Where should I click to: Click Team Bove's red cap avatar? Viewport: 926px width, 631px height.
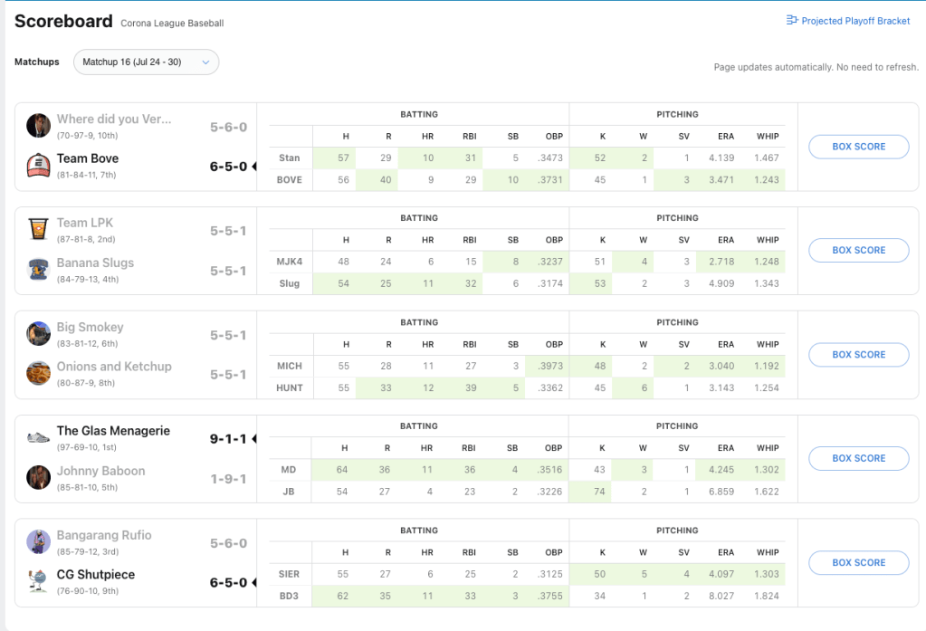point(38,165)
